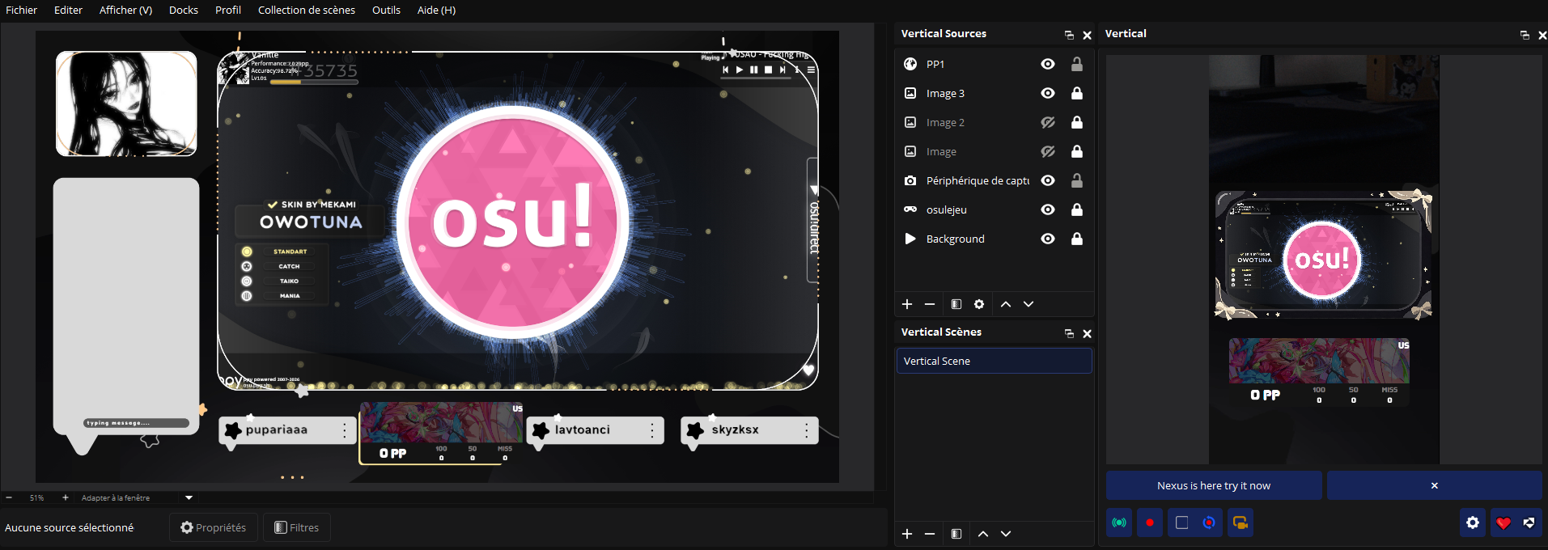1548x550 pixels.
Task: Click Nexus is here try it now
Action: tap(1214, 485)
